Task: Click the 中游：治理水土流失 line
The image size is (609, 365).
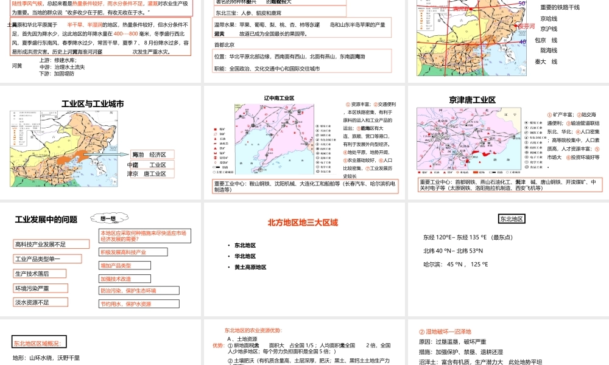Action: (62, 67)
